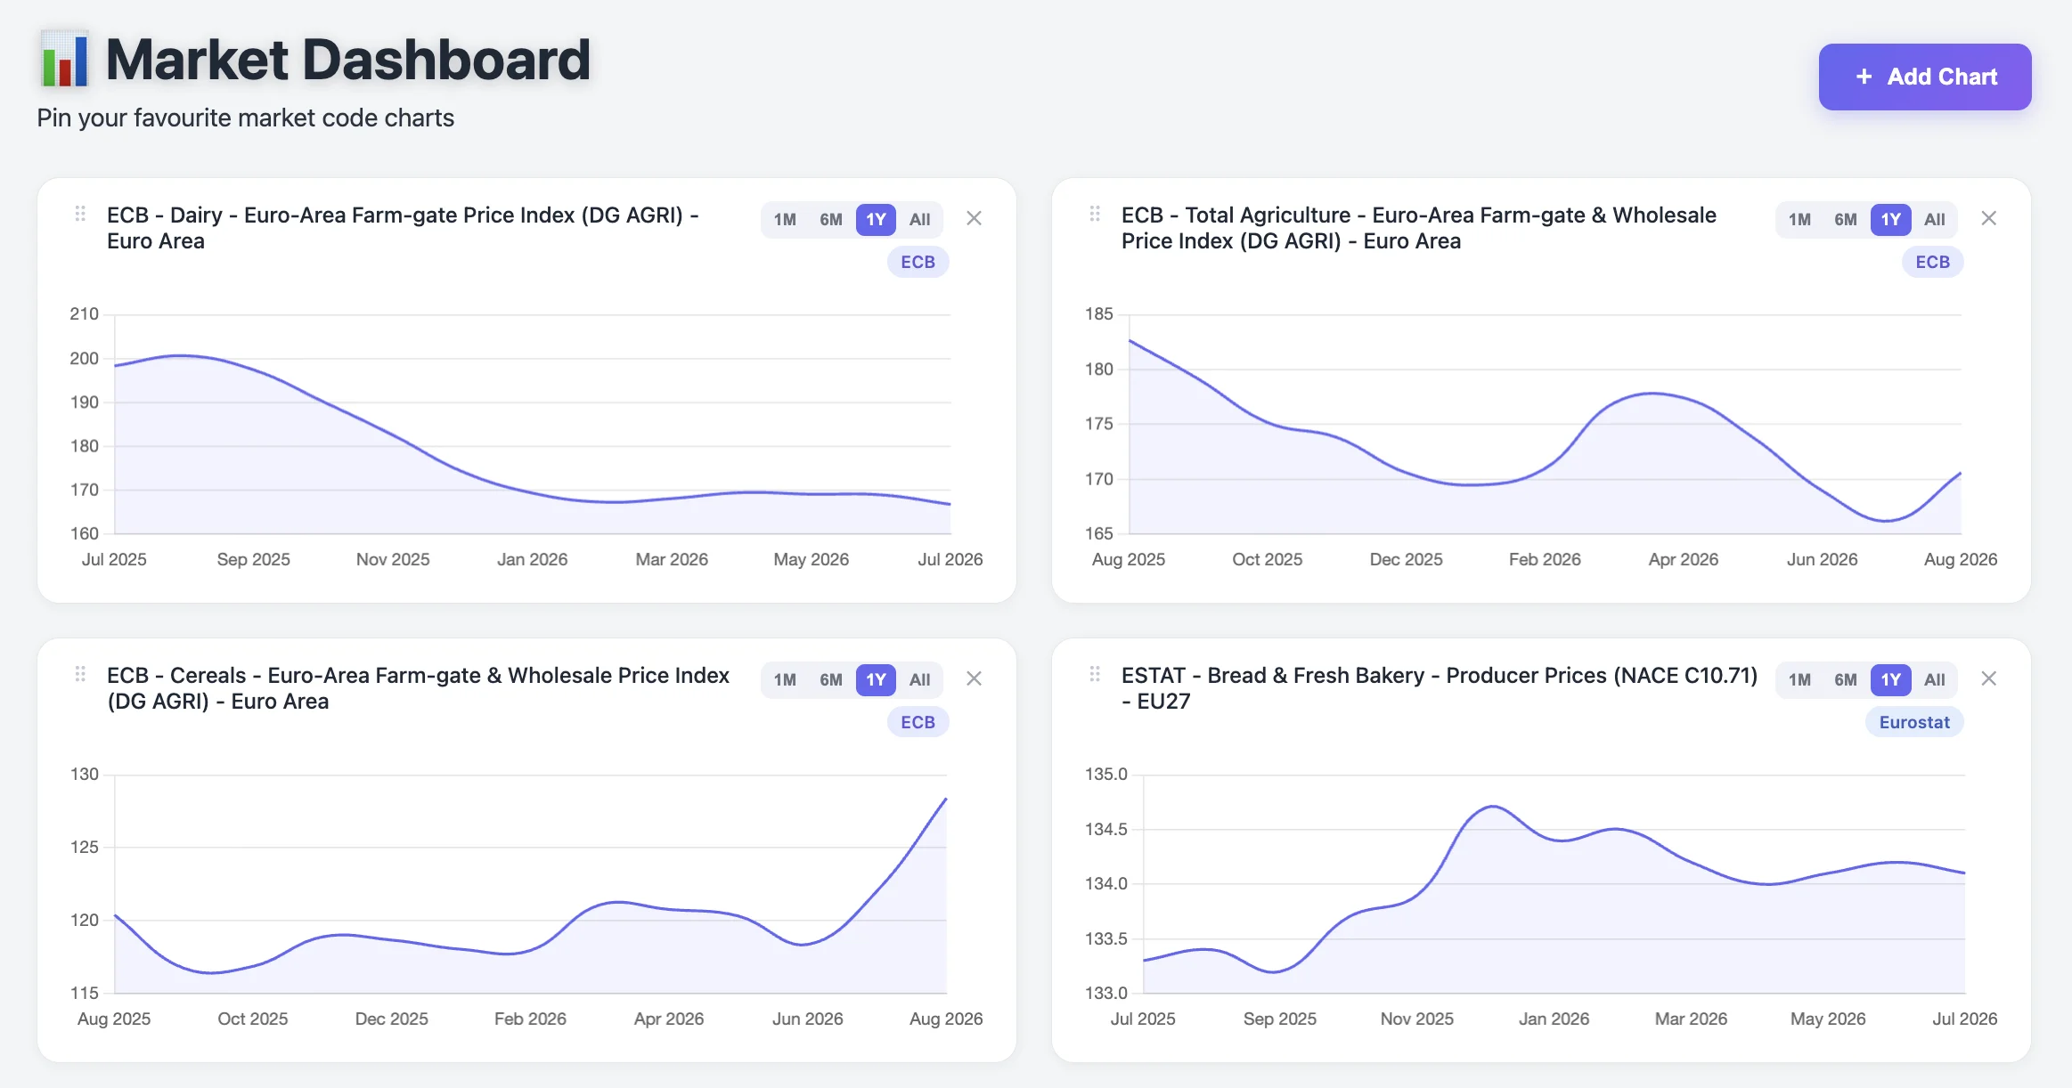Viewport: 2072px width, 1088px height.
Task: Click the Market Dashboard bar chart logo
Action: click(65, 60)
